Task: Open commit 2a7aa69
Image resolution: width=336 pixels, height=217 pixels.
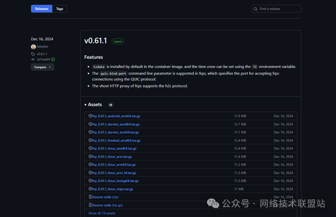Action: 43,60
